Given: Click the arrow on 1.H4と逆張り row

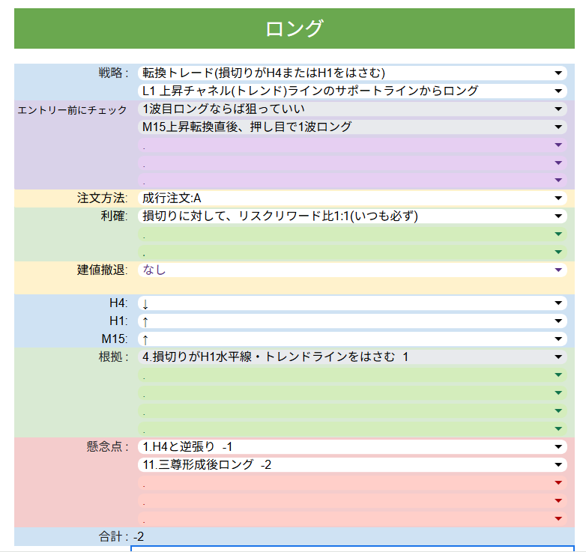Looking at the screenshot, I should [558, 447].
